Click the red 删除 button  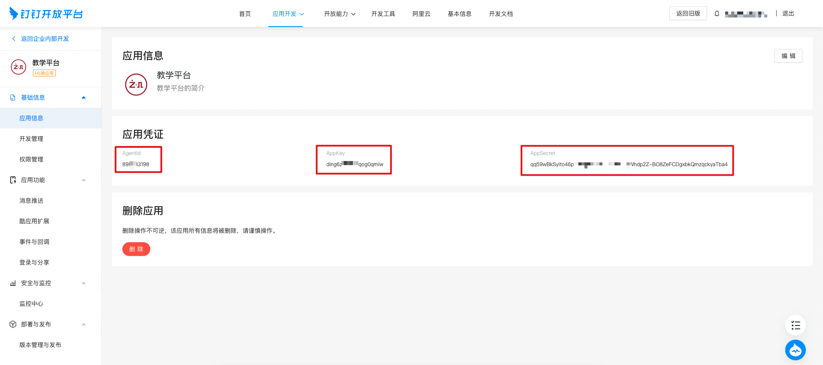point(136,249)
